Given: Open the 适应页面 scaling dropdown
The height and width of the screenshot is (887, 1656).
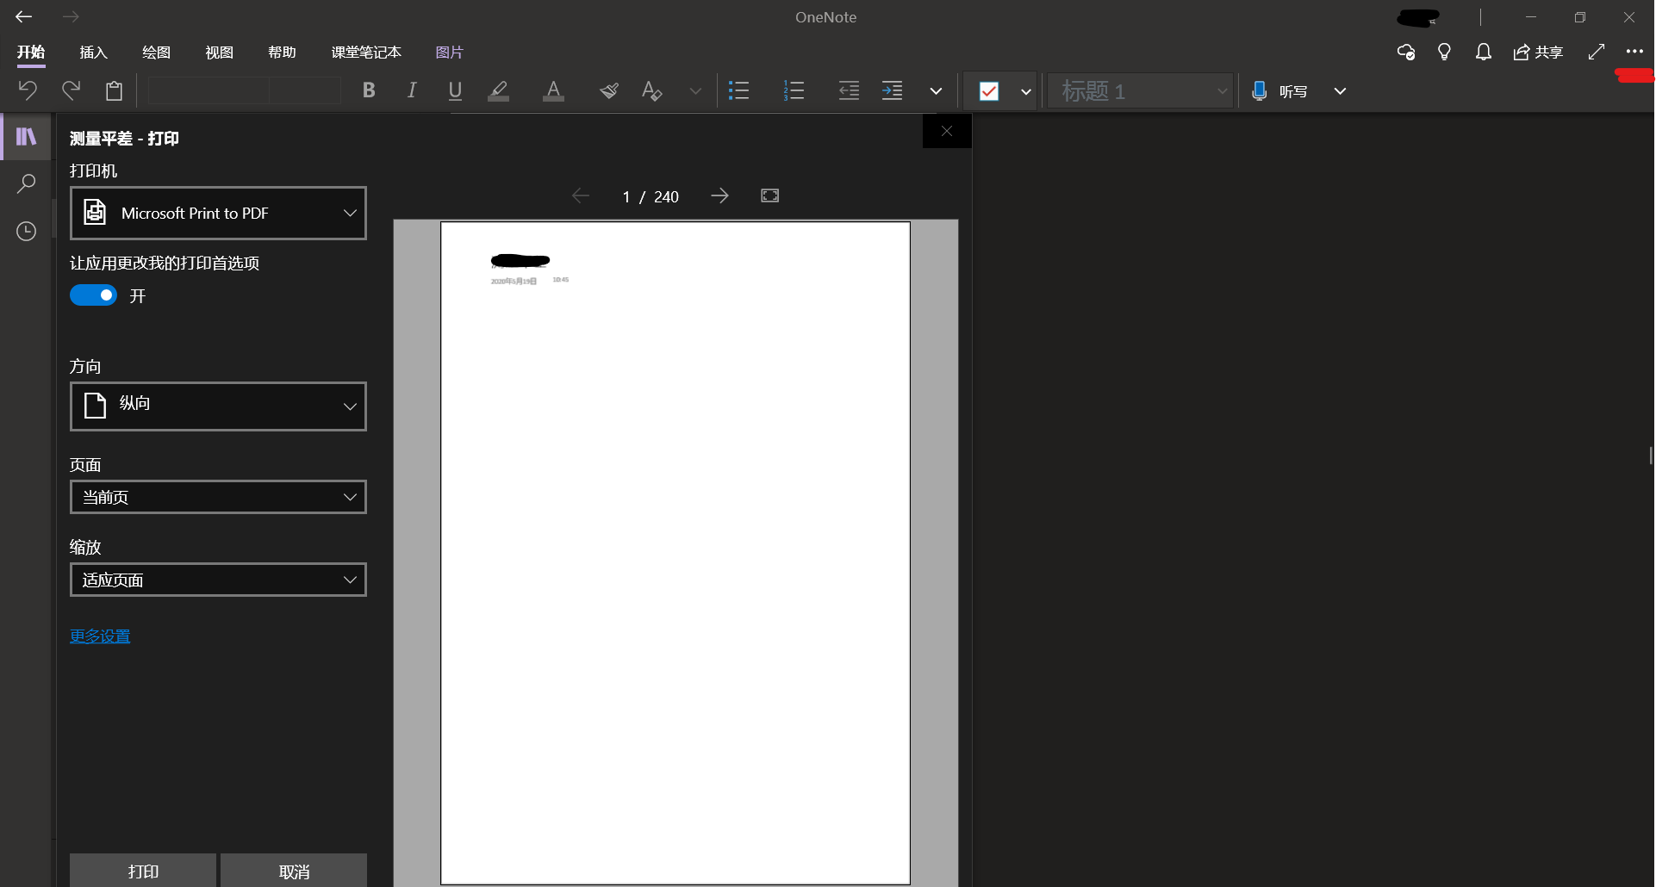Looking at the screenshot, I should [x=218, y=580].
